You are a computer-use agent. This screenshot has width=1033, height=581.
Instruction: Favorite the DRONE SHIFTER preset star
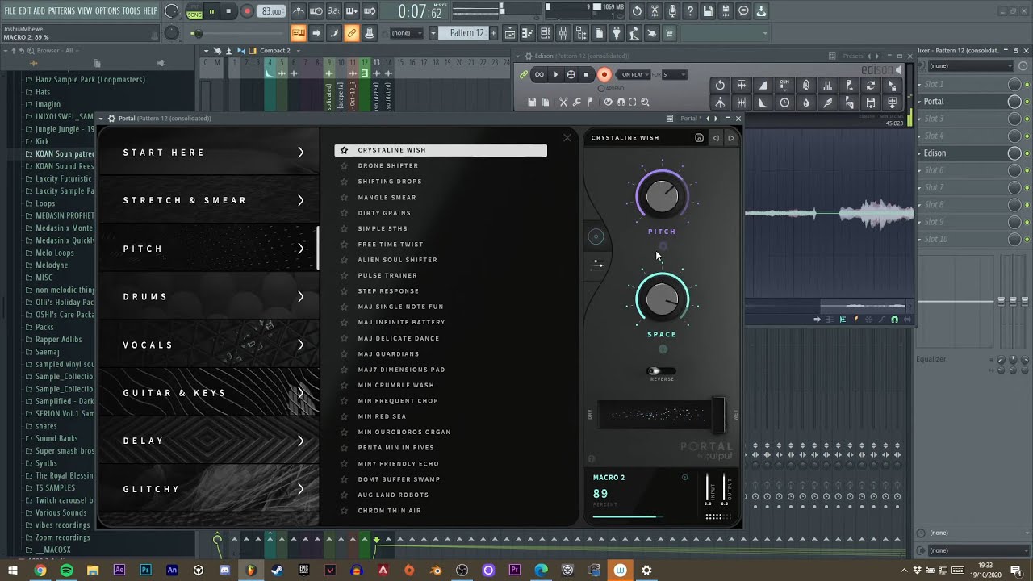(x=344, y=165)
